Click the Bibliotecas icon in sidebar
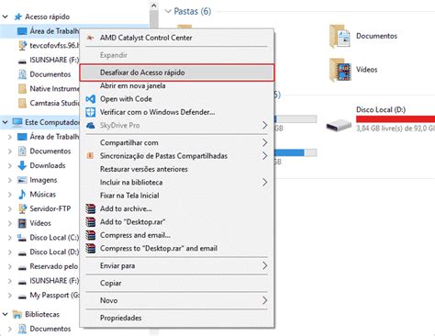 tap(17, 314)
